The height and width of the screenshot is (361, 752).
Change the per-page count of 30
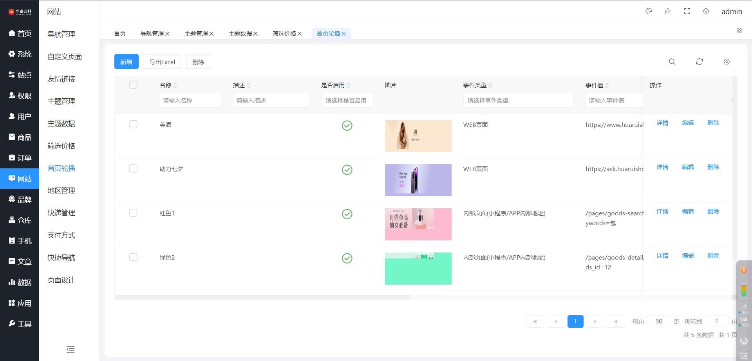659,321
